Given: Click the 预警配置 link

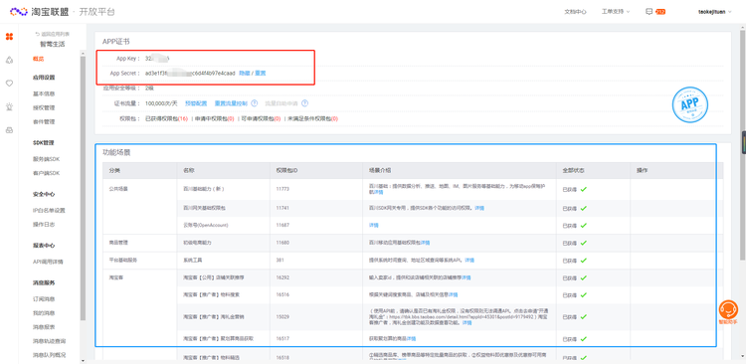Looking at the screenshot, I should [x=196, y=103].
